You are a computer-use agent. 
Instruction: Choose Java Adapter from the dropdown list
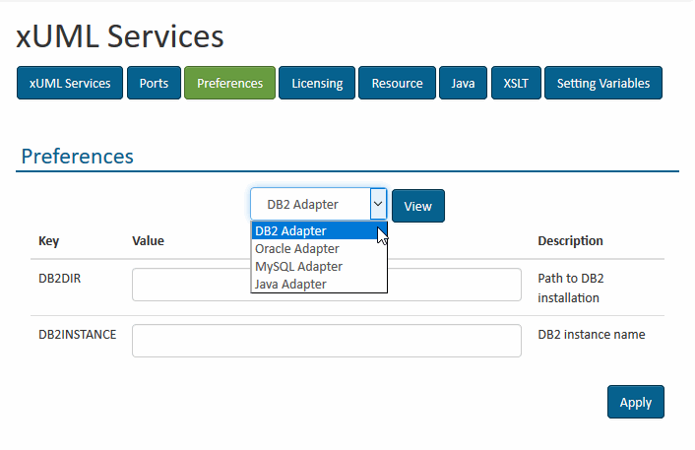tap(290, 285)
